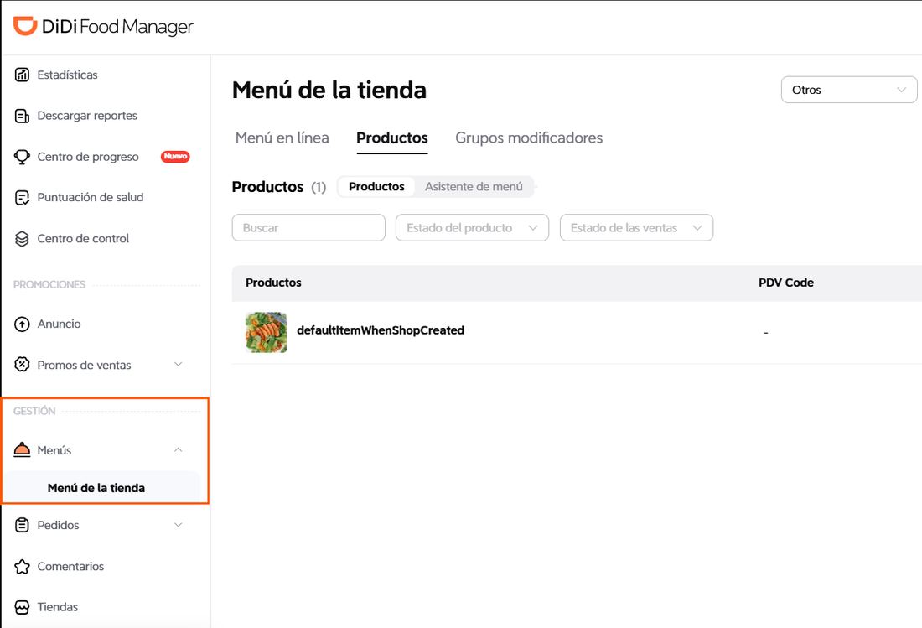The height and width of the screenshot is (628, 922).
Task: Click the Buscar search field
Action: point(308,227)
